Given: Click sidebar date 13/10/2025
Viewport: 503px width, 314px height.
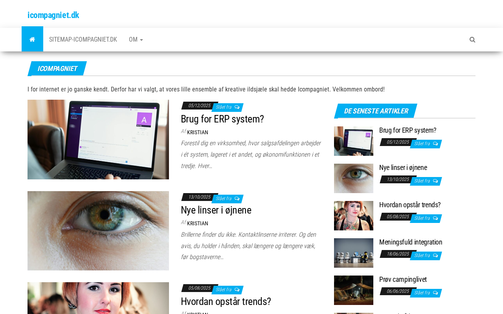Looking at the screenshot, I should (398, 179).
